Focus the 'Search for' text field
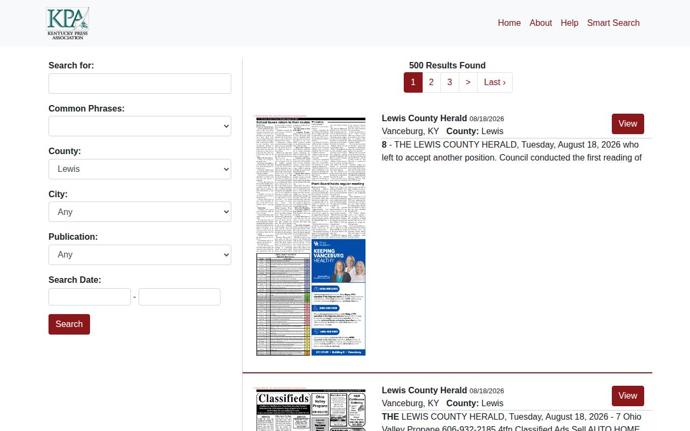 pyautogui.click(x=140, y=84)
